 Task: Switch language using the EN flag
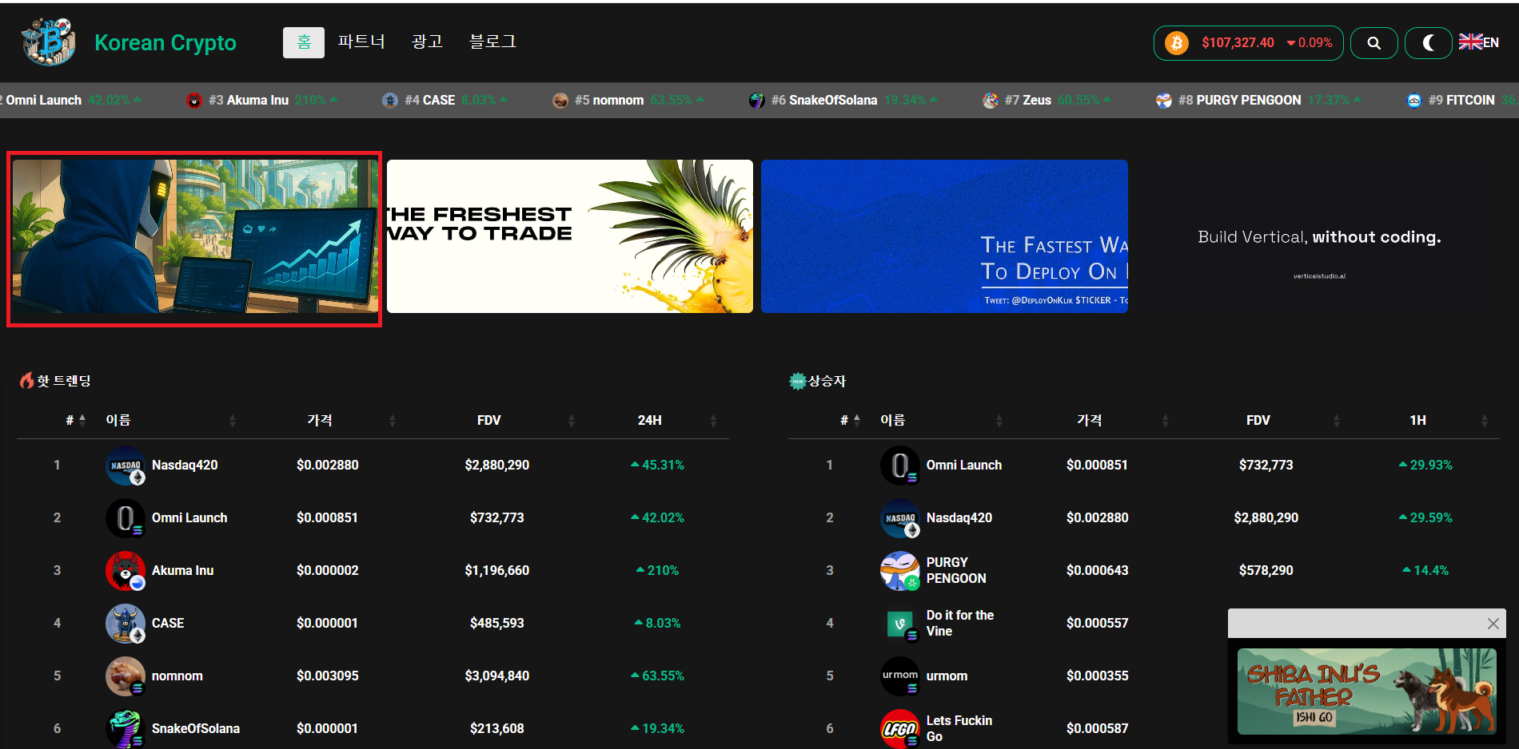click(x=1478, y=42)
